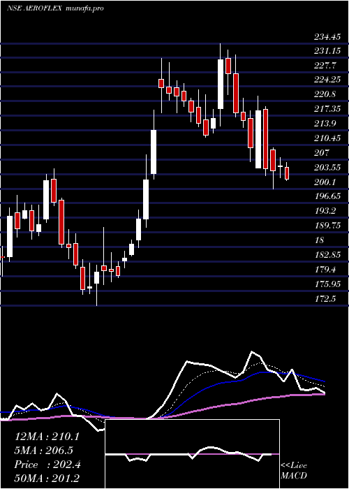Click the 227.7 price axis label

coord(325,65)
